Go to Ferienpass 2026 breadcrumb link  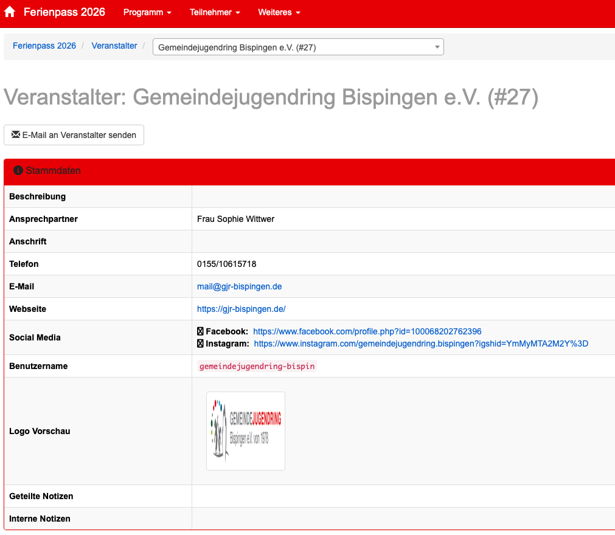pos(44,46)
